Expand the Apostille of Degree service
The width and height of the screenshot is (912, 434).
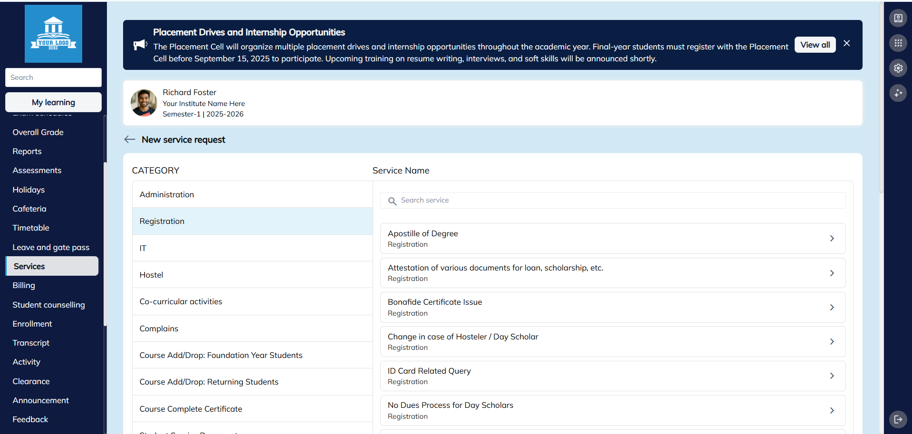click(x=832, y=238)
